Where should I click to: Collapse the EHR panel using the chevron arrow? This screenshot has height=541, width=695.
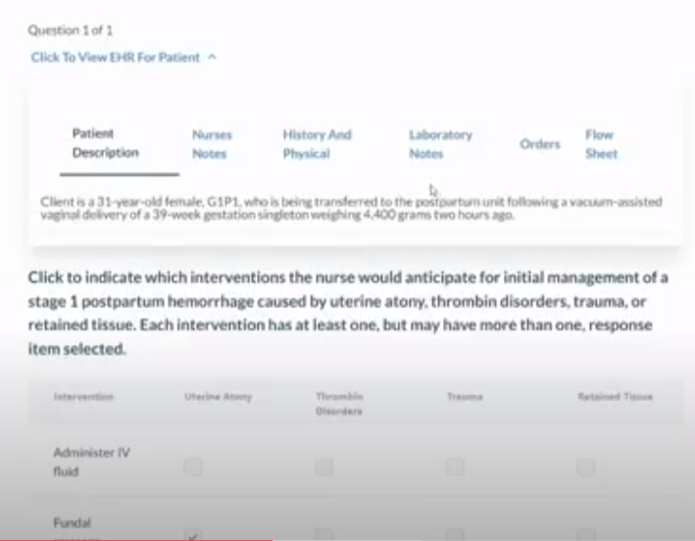(213, 58)
